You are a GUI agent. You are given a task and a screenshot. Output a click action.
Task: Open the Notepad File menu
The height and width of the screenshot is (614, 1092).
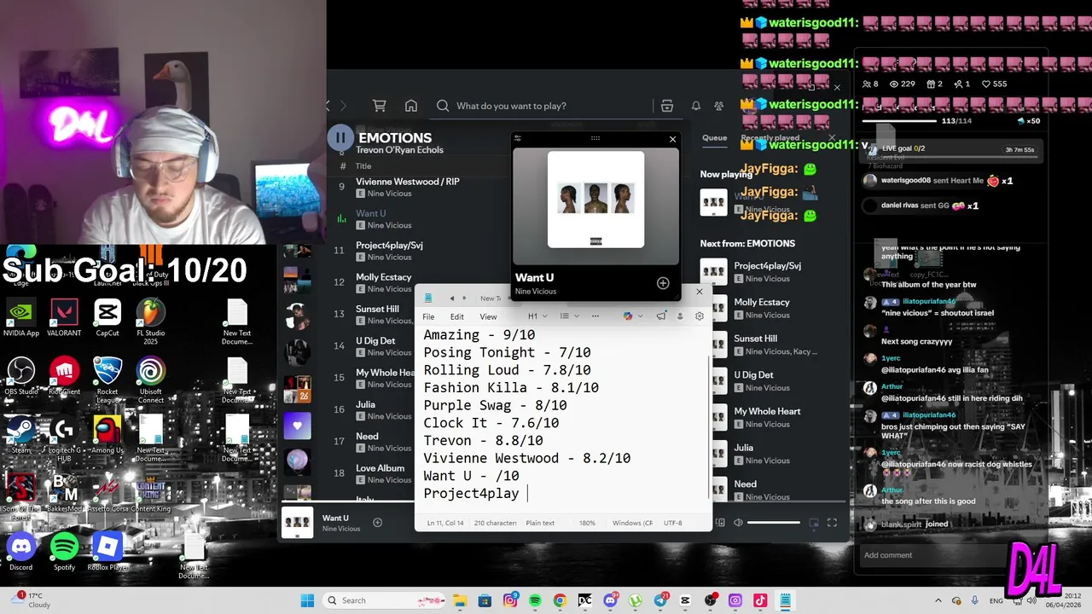click(428, 316)
